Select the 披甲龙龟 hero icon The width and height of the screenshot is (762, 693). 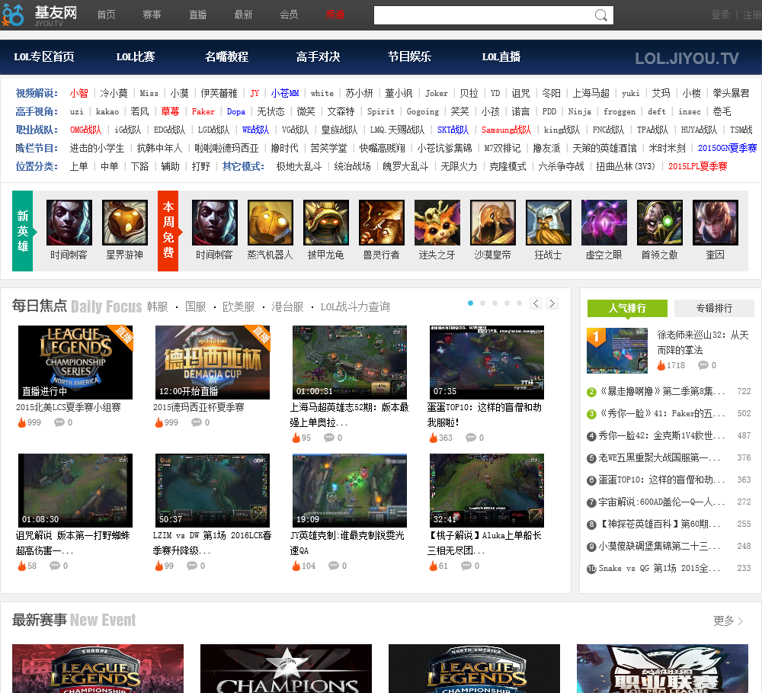326,223
